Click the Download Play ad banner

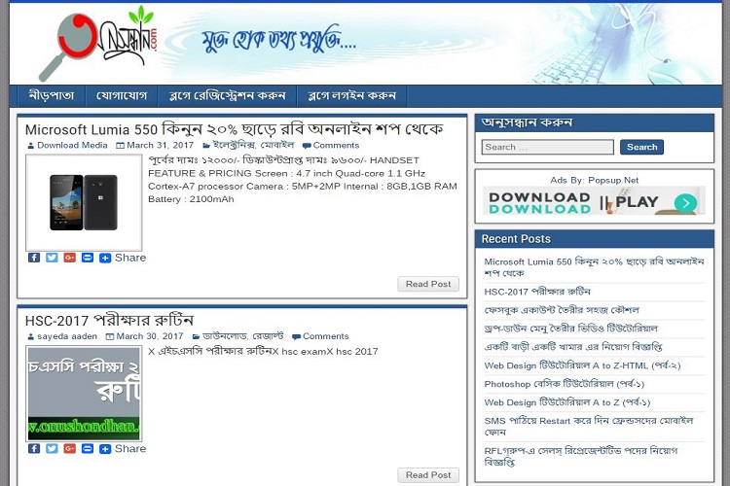(x=594, y=201)
